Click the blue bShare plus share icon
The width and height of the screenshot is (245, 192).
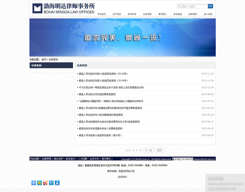[33, 183]
